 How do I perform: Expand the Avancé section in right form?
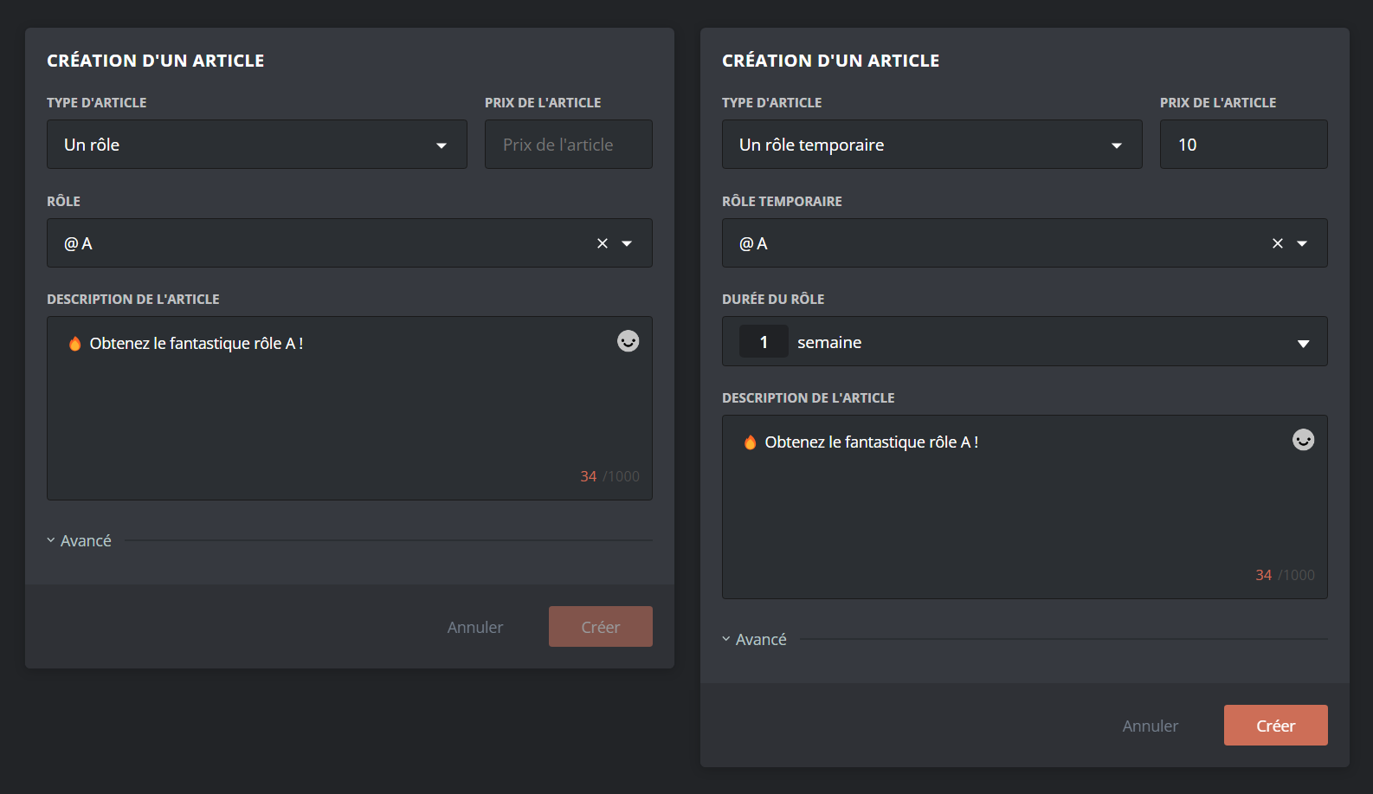[x=755, y=639]
